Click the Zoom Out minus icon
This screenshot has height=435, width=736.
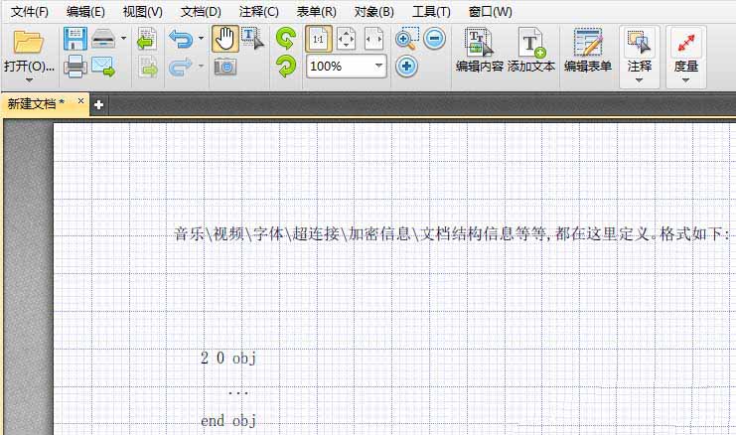click(x=434, y=40)
